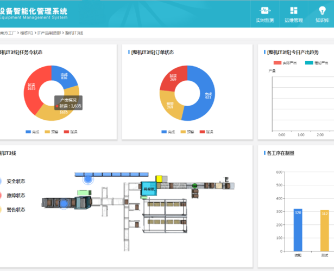Select the 整机IT3线 breadcrumb item
The height and width of the screenshot is (271, 334).
point(74,33)
